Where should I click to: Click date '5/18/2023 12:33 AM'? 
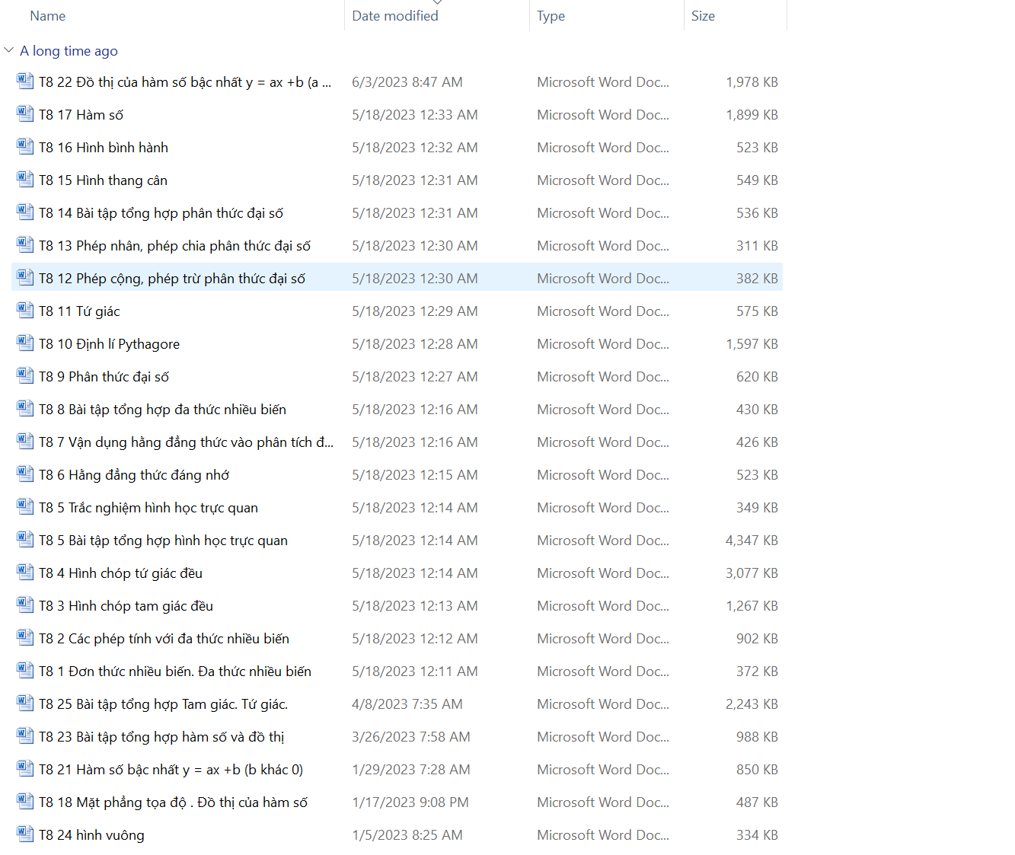point(415,115)
